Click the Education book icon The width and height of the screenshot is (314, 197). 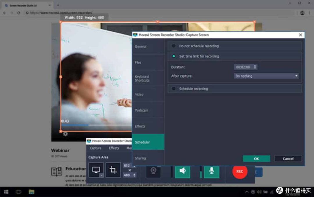click(x=57, y=171)
